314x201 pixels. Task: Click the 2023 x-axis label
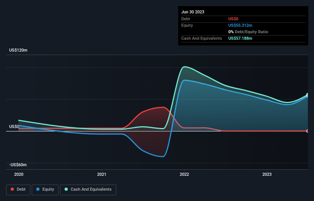click(x=267, y=174)
